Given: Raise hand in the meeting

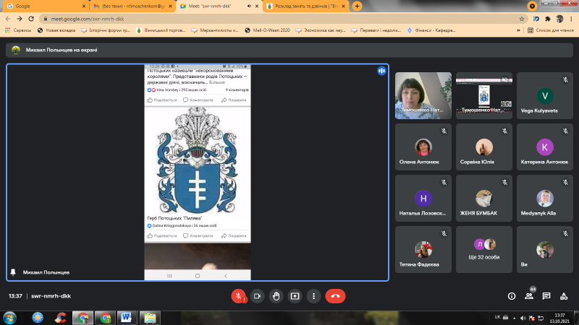Looking at the screenshot, I should [x=276, y=296].
